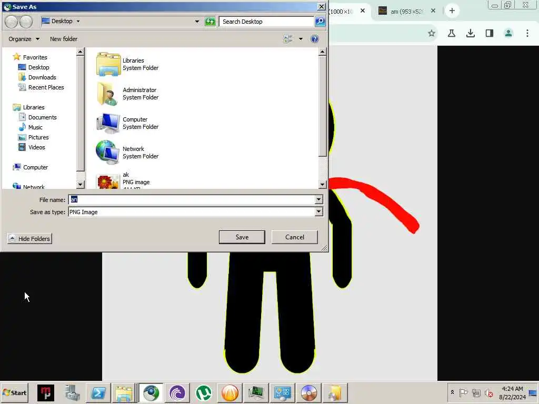Open the dialog Help icon

315,39
